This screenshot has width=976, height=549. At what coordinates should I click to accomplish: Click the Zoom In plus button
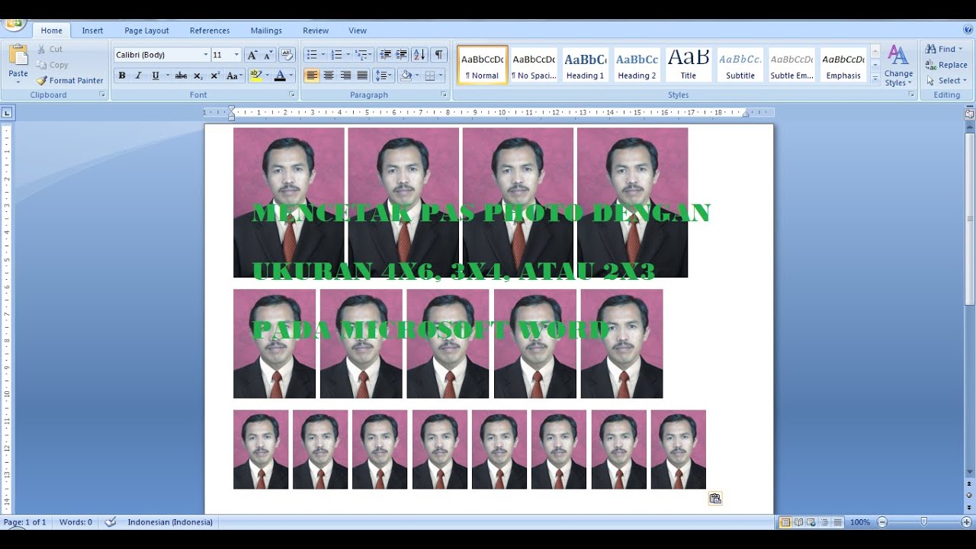click(x=966, y=522)
